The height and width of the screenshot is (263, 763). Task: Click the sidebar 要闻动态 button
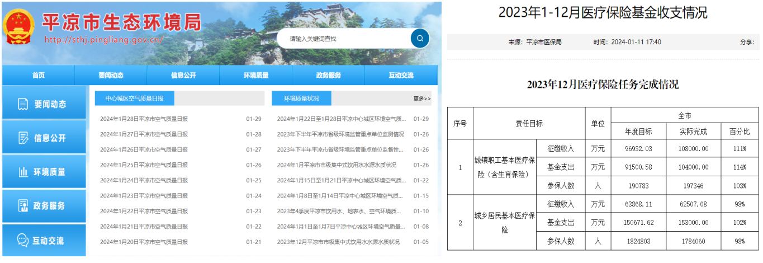[x=44, y=104]
